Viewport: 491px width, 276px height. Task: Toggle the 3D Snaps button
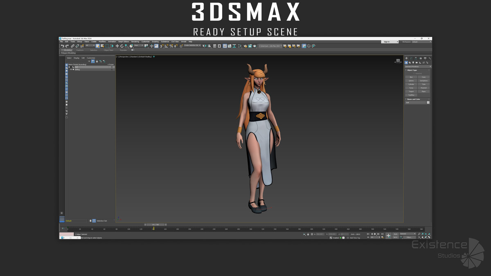click(162, 46)
